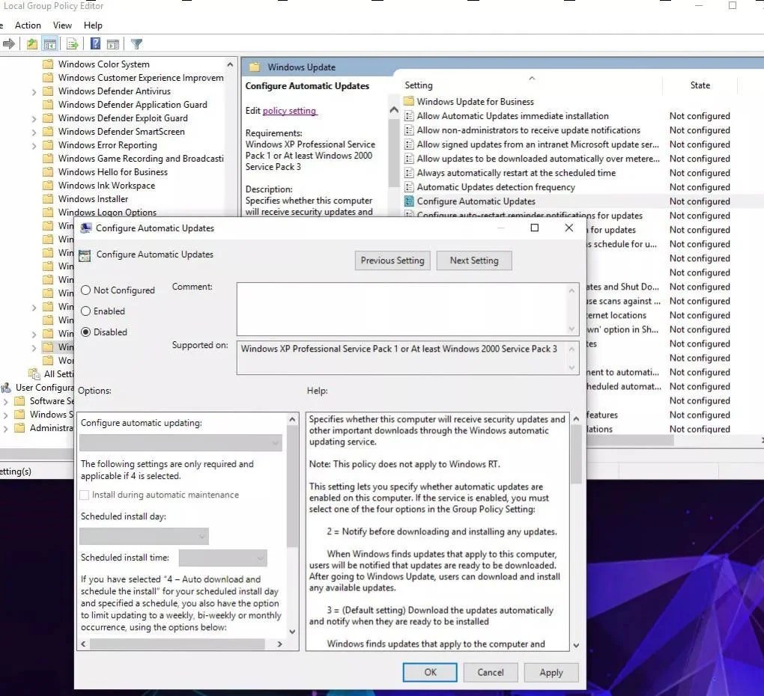The height and width of the screenshot is (696, 764).
Task: Open the View menu
Action: pyautogui.click(x=62, y=25)
